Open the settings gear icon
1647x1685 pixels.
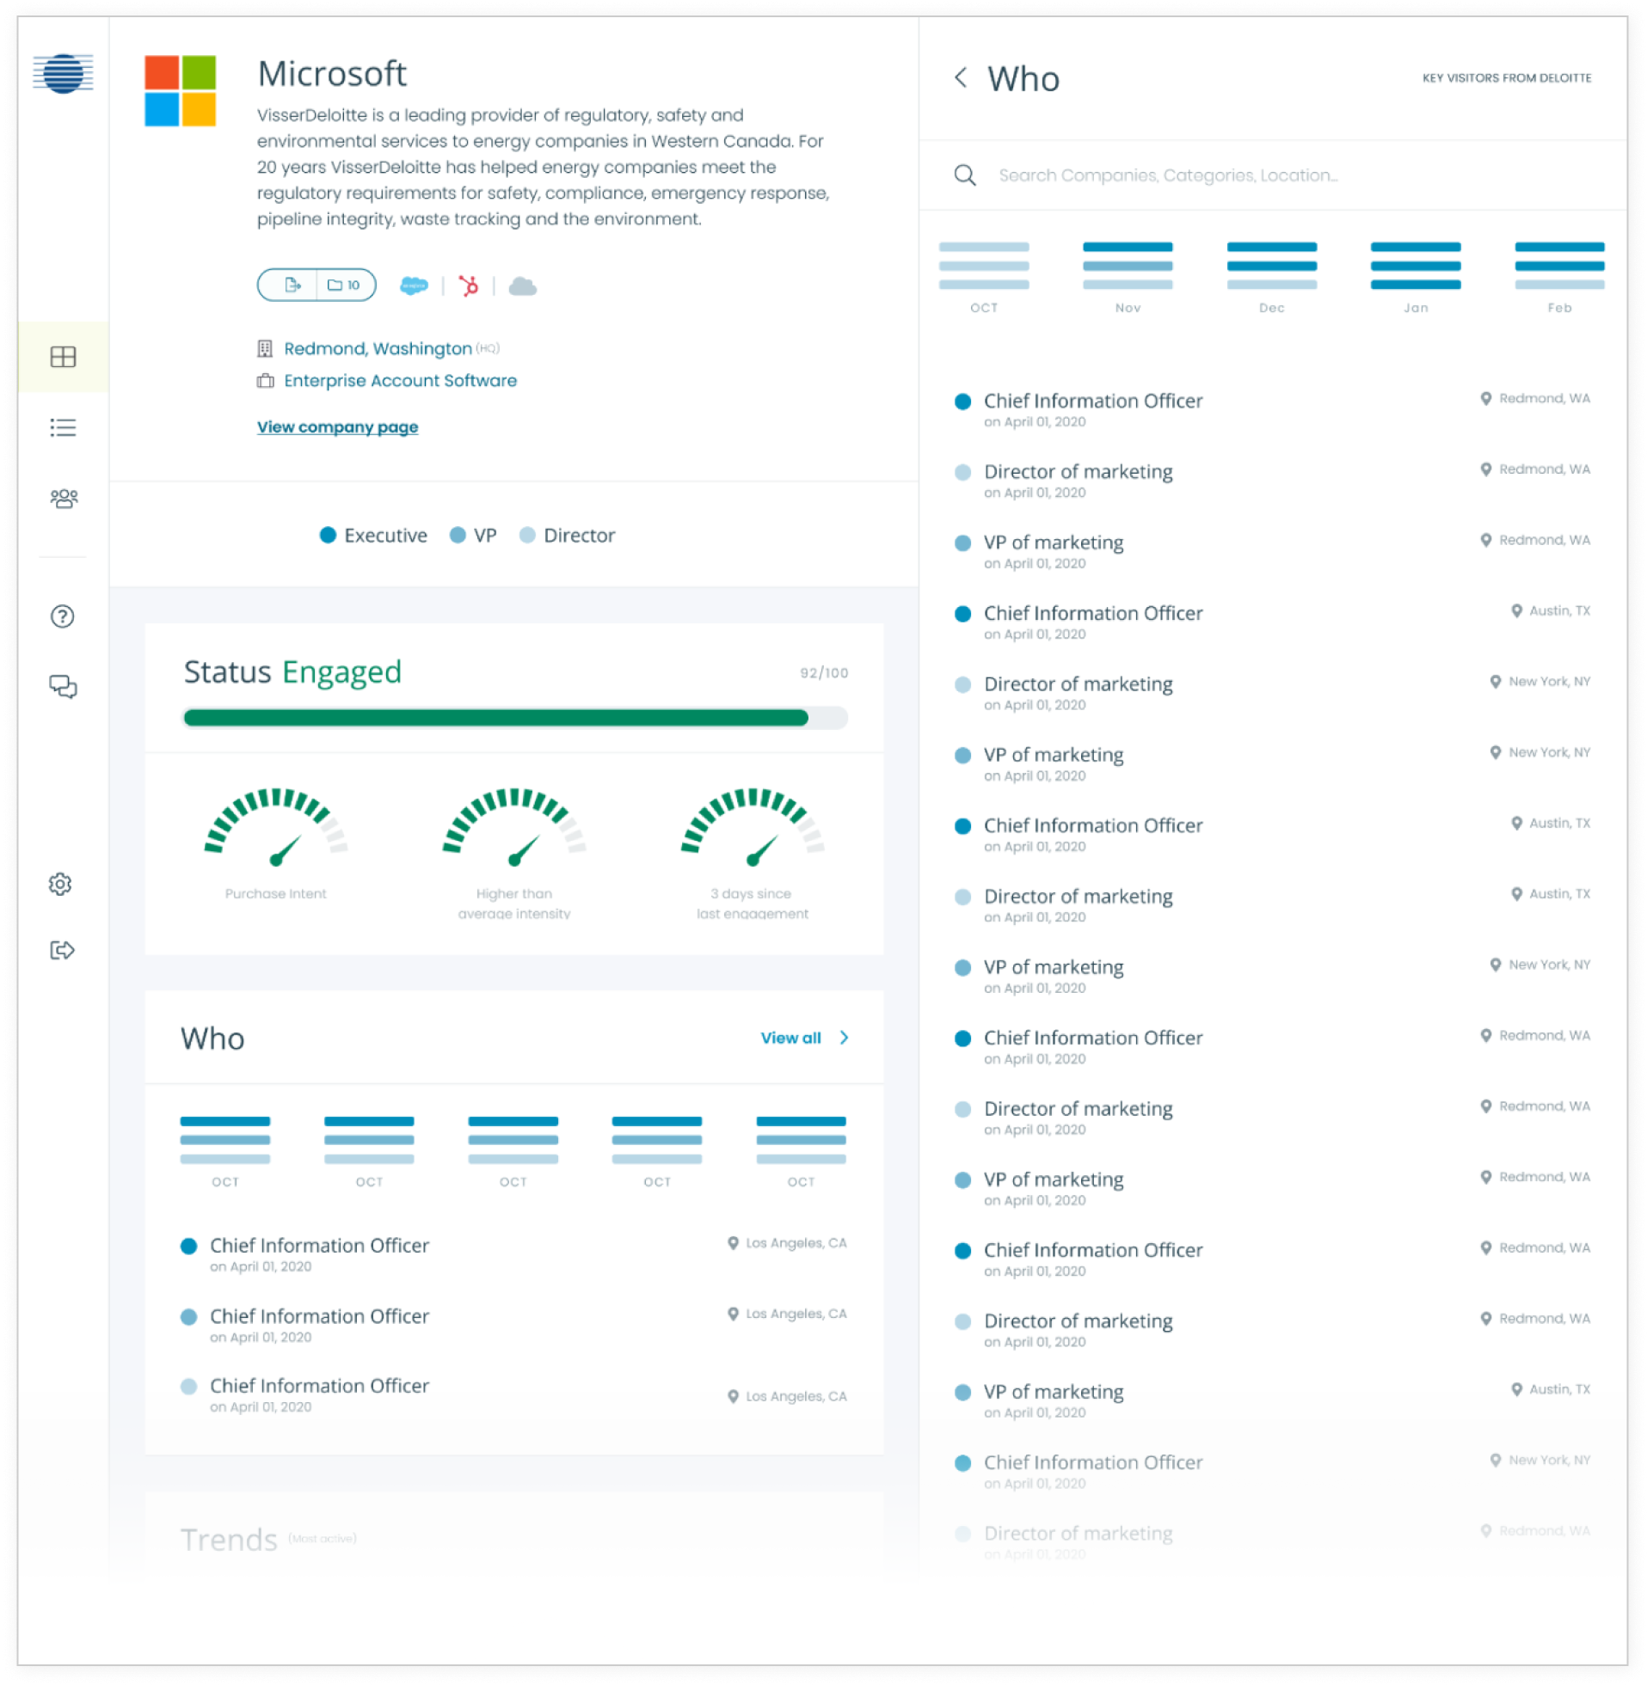60,885
